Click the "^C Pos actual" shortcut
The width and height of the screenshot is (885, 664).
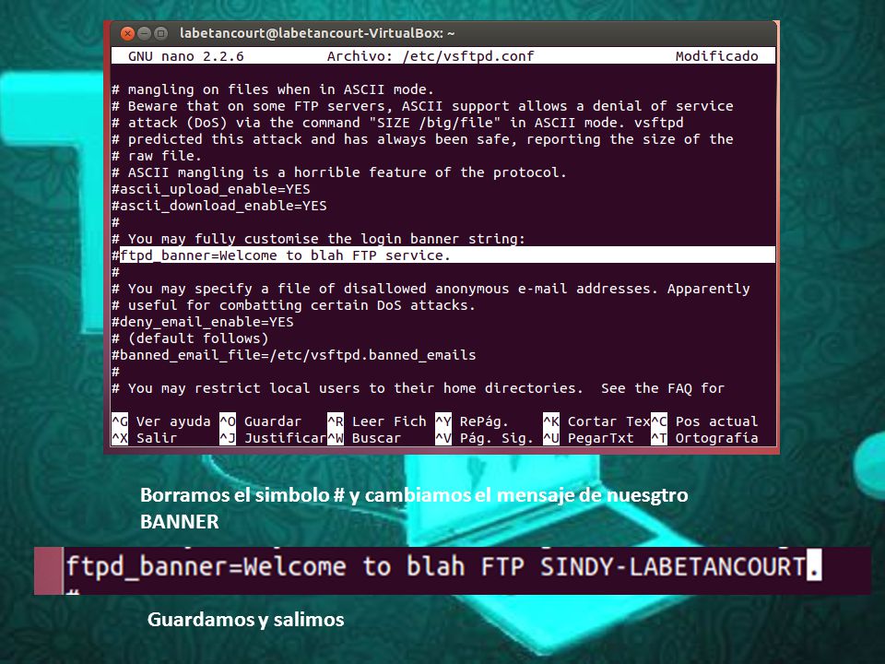tap(704, 421)
